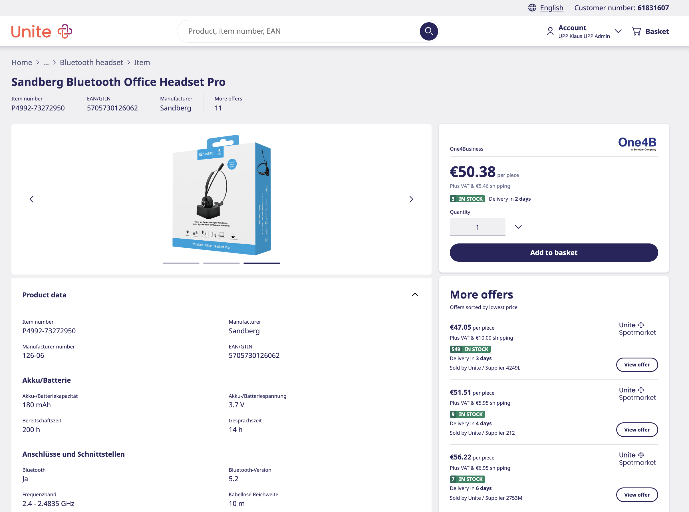Viewport: 689px width, 512px height.
Task: Click the 9 IN STOCK badge
Action: [468, 414]
